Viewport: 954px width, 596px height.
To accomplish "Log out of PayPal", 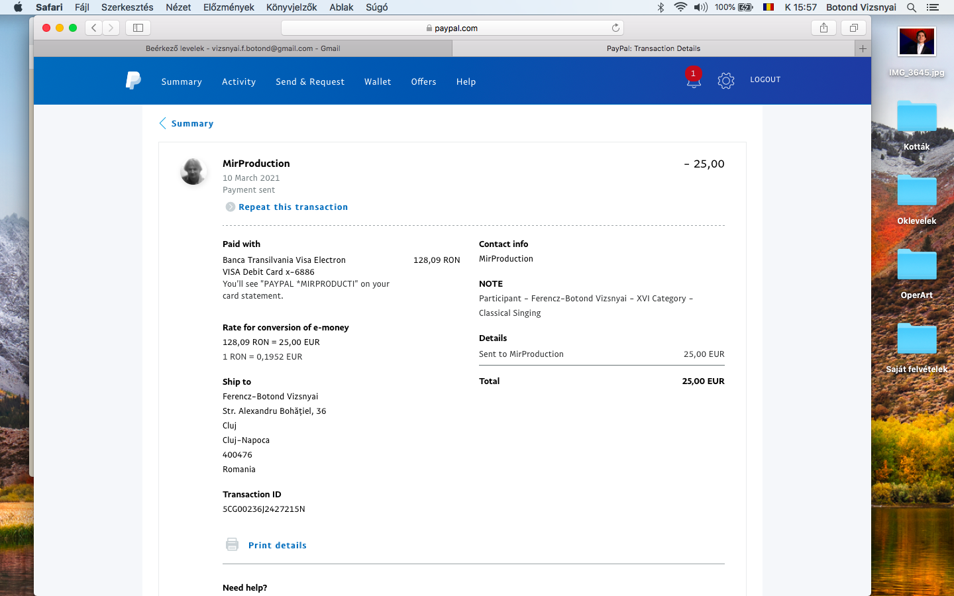I will (x=765, y=79).
